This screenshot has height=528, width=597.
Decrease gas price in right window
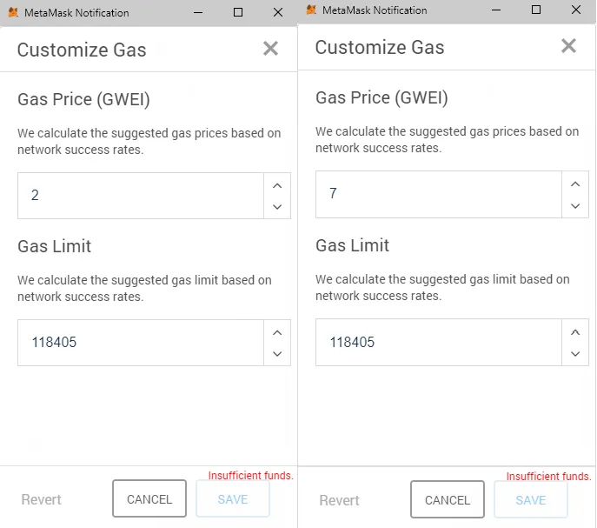575,206
